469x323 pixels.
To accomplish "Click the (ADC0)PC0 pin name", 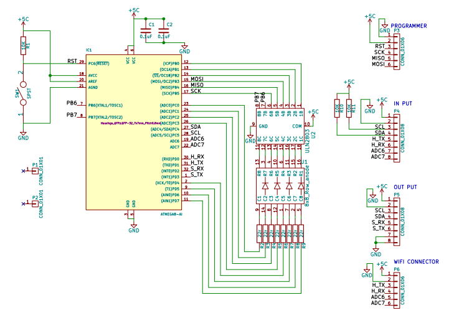I will (x=169, y=105).
